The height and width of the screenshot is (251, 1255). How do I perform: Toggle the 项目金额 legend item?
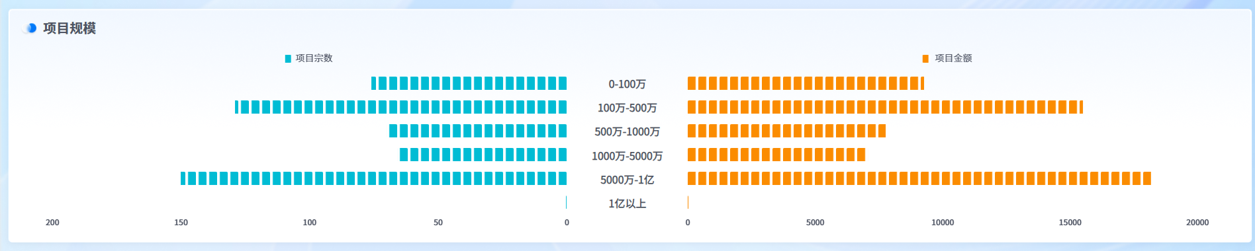click(947, 58)
